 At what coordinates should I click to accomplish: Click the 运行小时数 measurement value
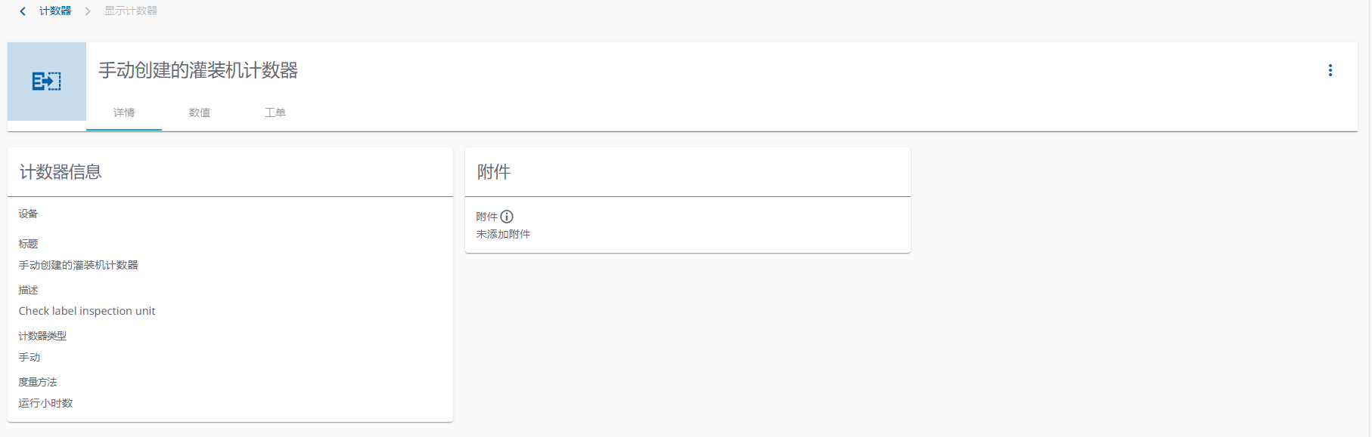pos(45,402)
